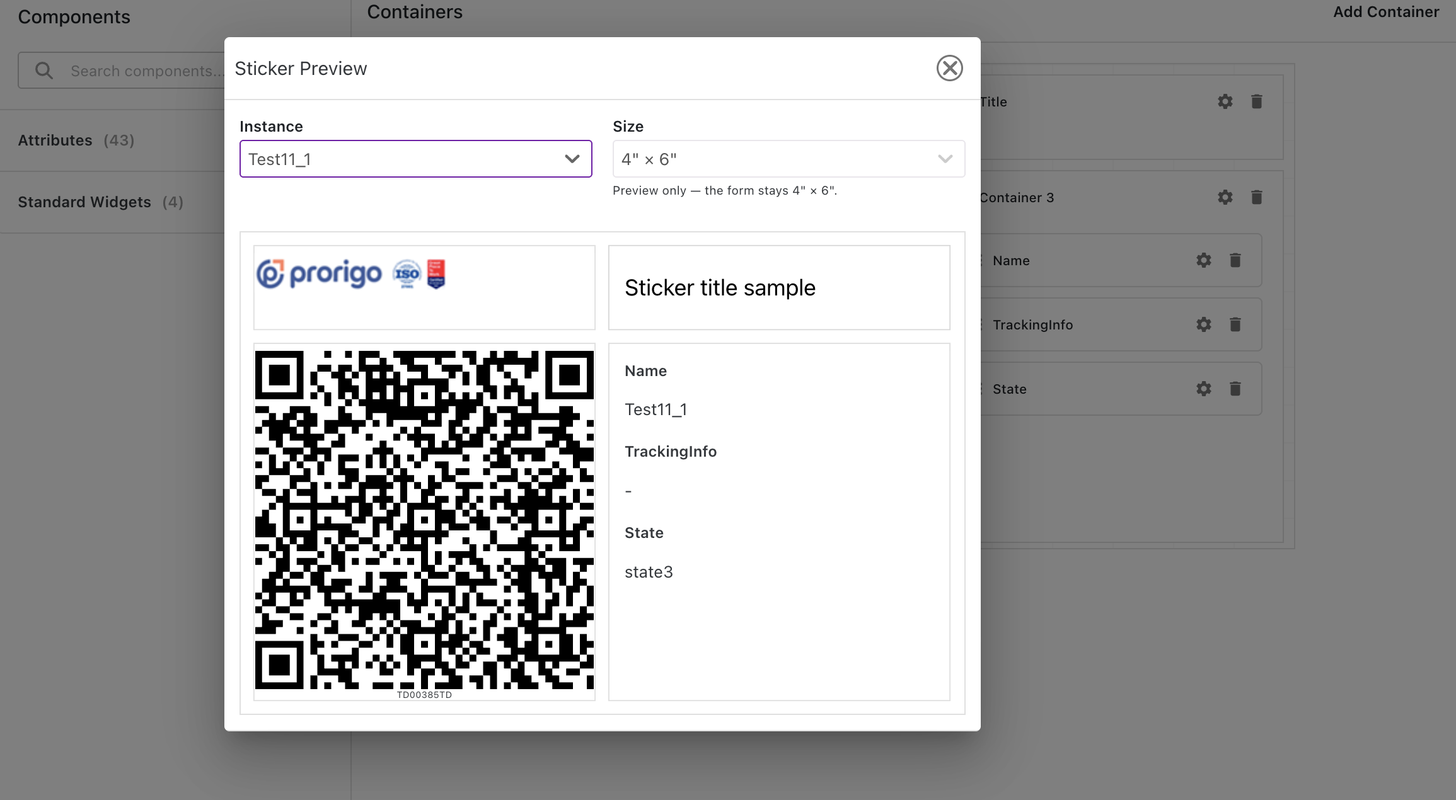Open settings gear for the Name field

[x=1203, y=260]
